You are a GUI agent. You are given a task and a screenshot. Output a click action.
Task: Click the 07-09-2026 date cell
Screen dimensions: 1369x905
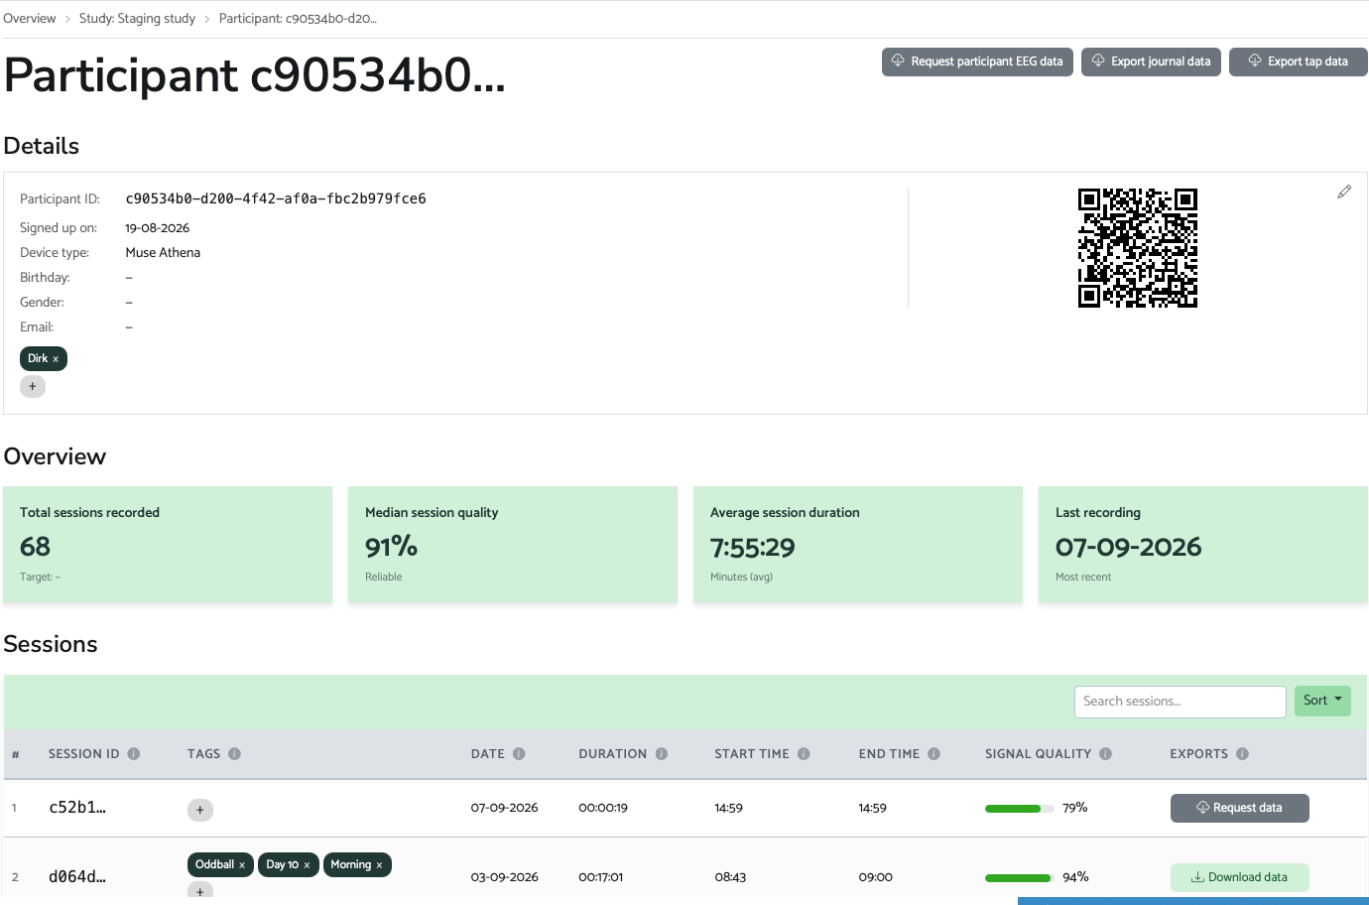pyautogui.click(x=504, y=808)
